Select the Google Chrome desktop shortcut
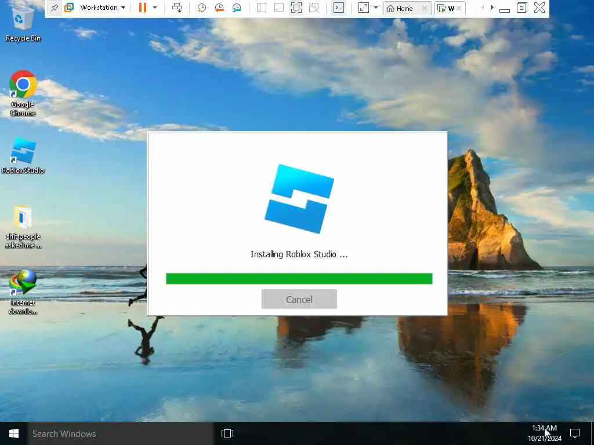This screenshot has width=594, height=445. [x=23, y=93]
